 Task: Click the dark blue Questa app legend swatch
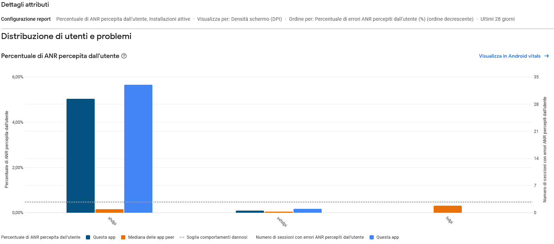pos(88,237)
